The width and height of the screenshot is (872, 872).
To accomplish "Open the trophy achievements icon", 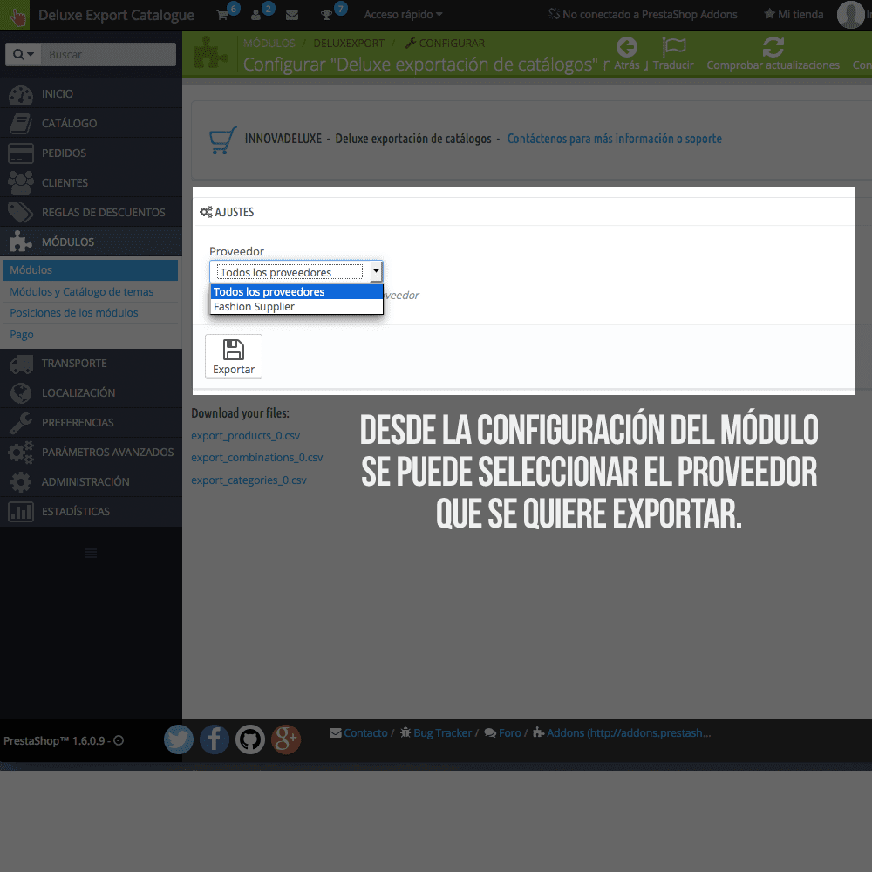I will click(326, 15).
